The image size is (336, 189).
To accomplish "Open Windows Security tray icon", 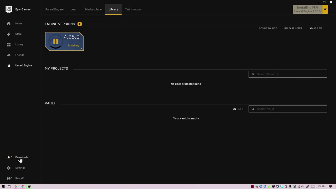I will (x=294, y=186).
